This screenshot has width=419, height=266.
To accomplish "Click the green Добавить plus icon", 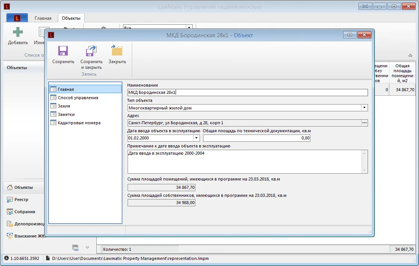I will pyautogui.click(x=18, y=32).
